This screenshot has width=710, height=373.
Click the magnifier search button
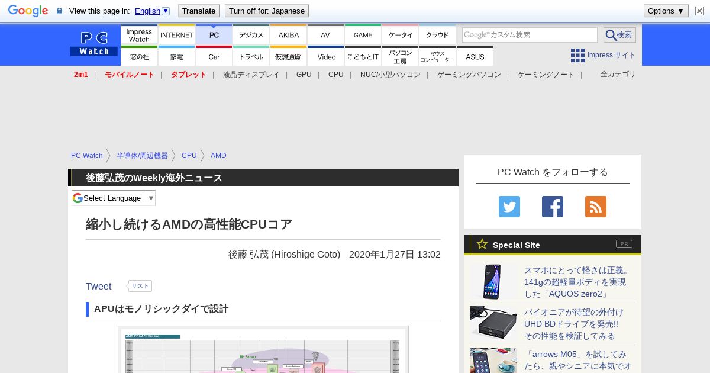619,35
